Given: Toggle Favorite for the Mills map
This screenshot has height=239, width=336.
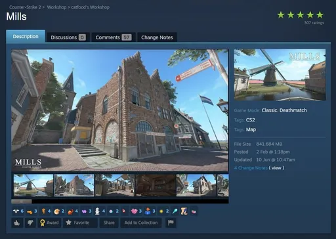Looking at the screenshot, I should pos(80,223).
